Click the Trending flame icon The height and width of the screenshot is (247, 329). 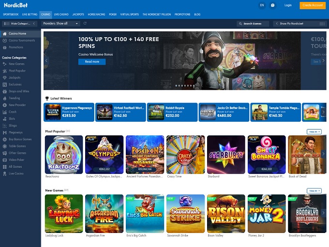click(x=4, y=98)
